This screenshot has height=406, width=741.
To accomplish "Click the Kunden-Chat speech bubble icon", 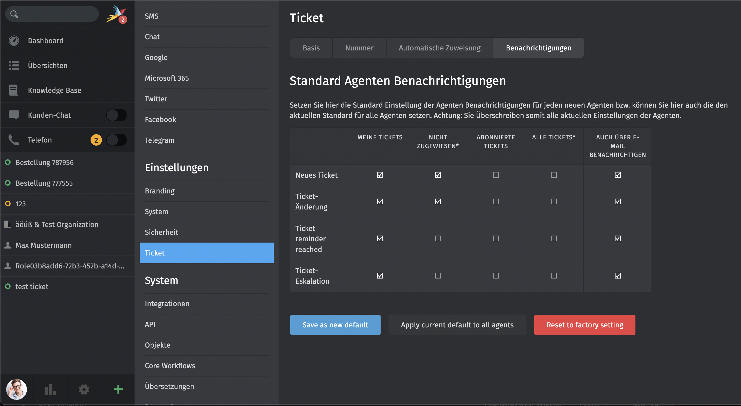I will point(14,115).
